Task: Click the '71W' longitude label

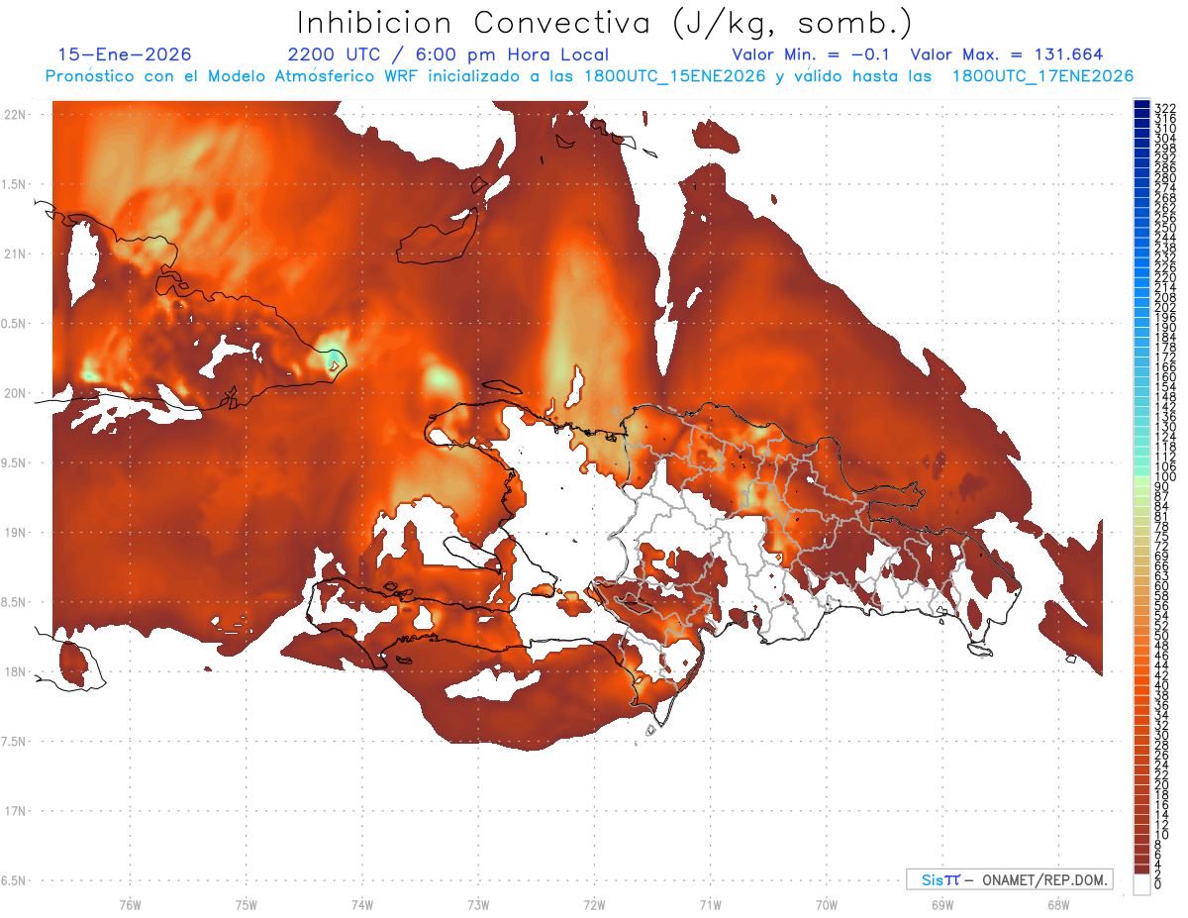Action: tap(710, 905)
